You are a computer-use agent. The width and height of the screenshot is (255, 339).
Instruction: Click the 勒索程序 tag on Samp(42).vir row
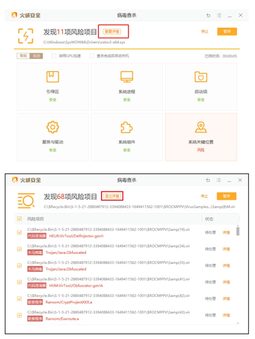(x=35, y=302)
